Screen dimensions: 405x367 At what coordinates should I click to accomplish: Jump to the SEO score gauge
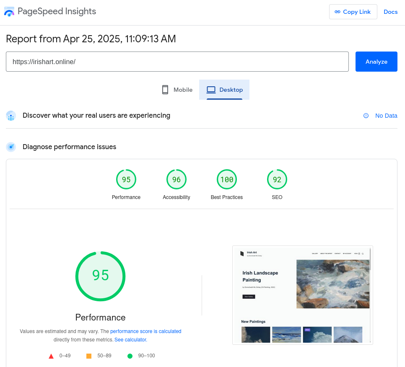click(277, 180)
